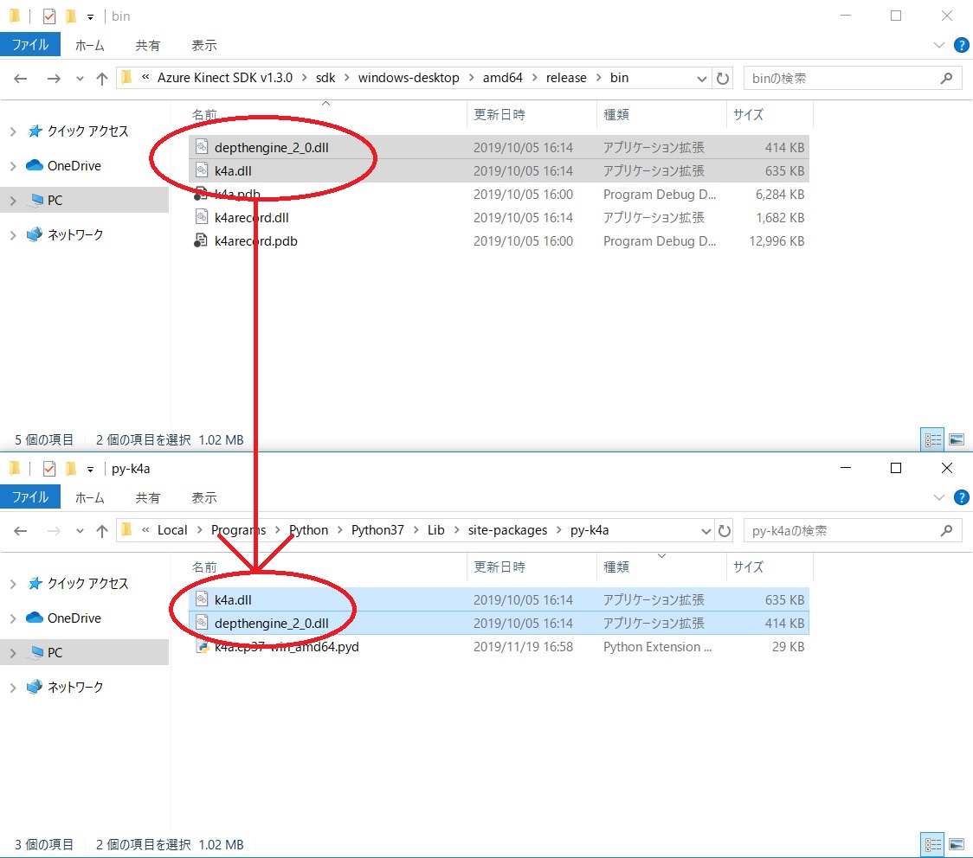Refresh the bin folder view
Viewport: 973px width, 858px height.
point(723,79)
